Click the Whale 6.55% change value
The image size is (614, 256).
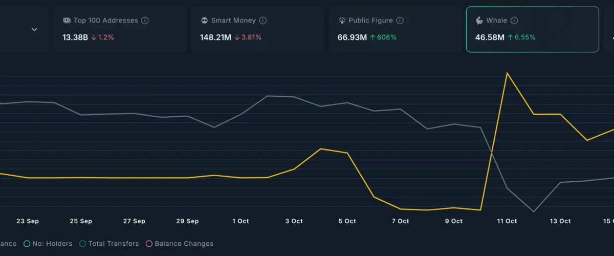point(521,37)
